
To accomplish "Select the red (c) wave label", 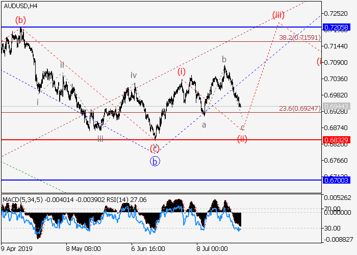I will (155, 148).
